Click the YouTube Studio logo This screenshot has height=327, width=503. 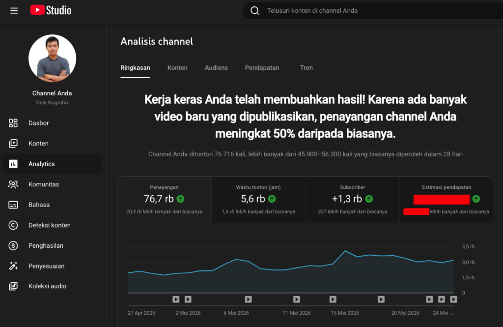51,10
